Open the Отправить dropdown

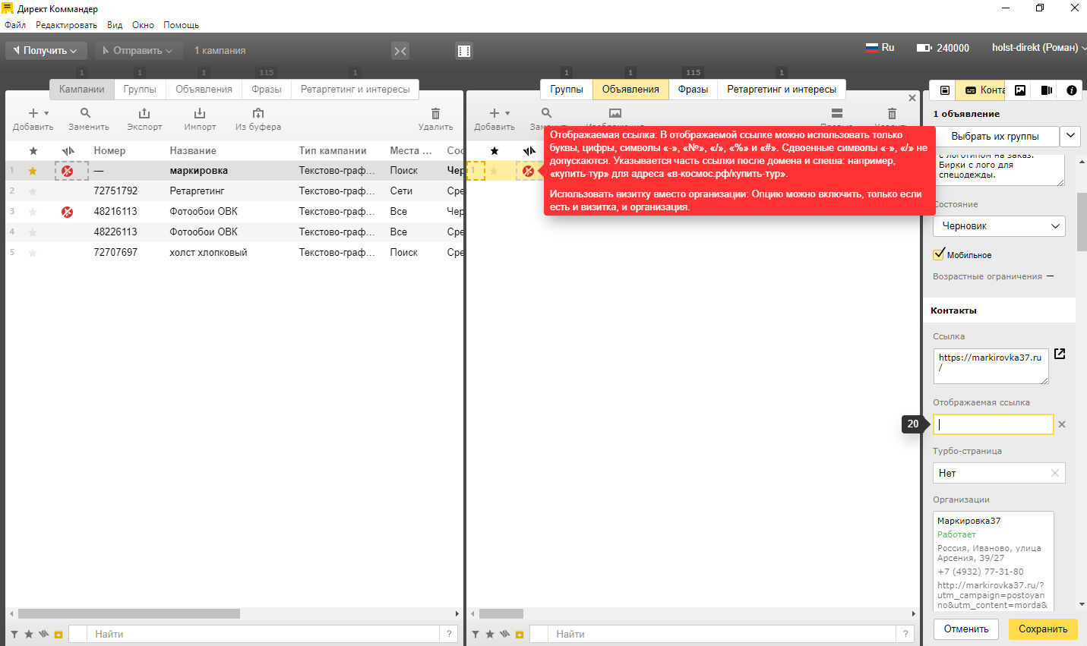pos(138,51)
